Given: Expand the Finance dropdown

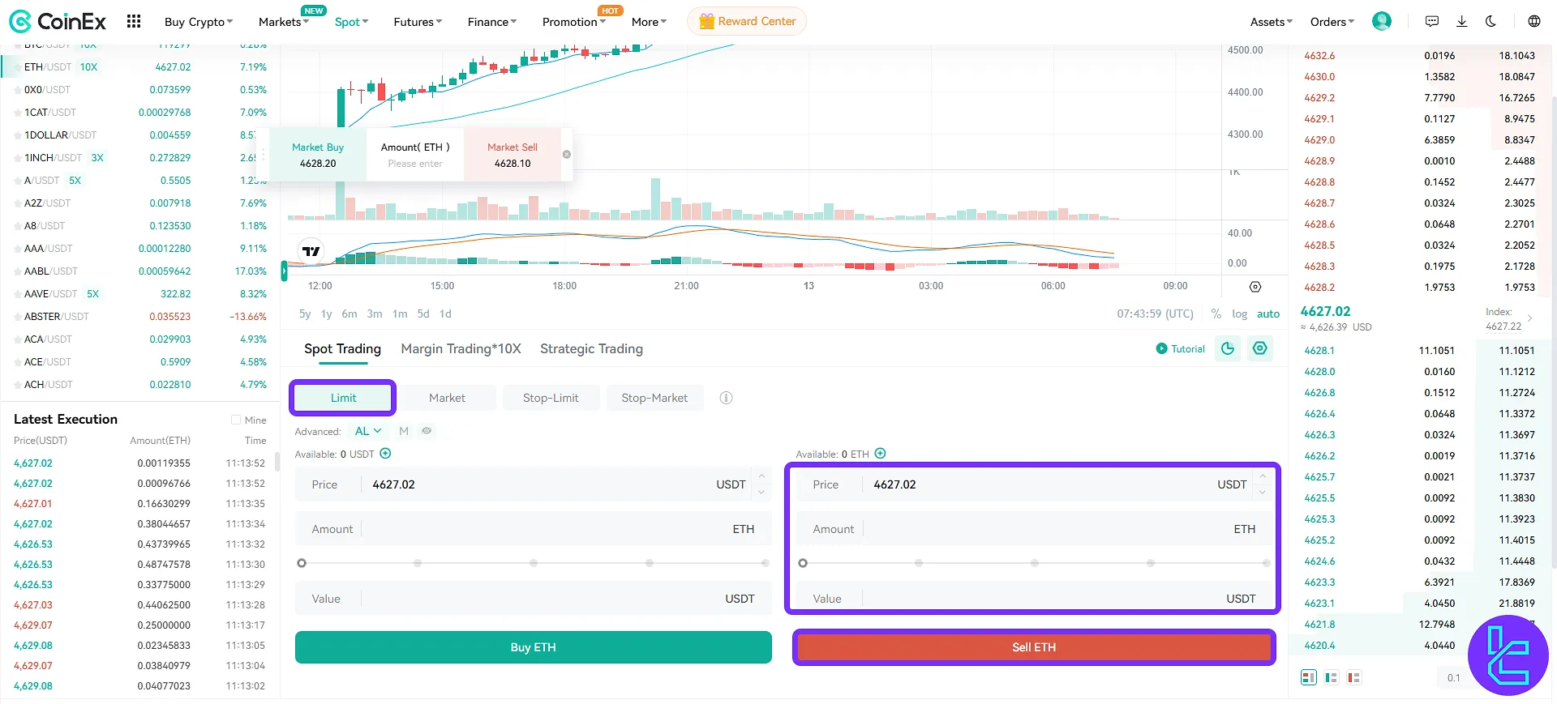Looking at the screenshot, I should 492,22.
